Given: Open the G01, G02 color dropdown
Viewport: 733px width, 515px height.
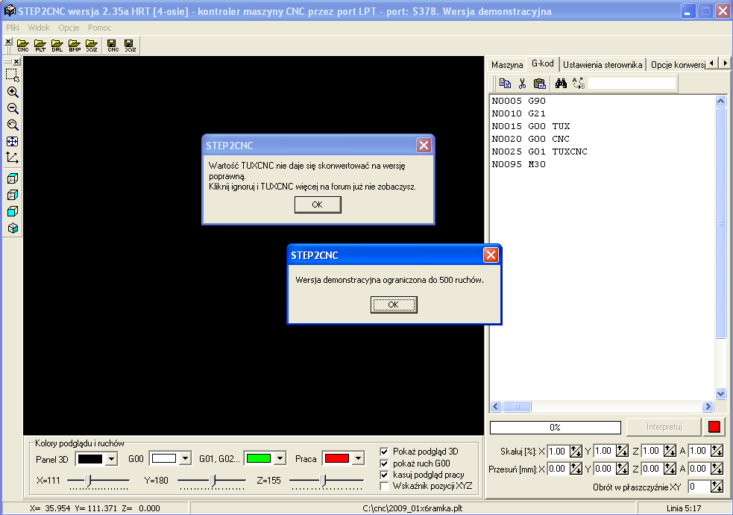Looking at the screenshot, I should click(280, 459).
